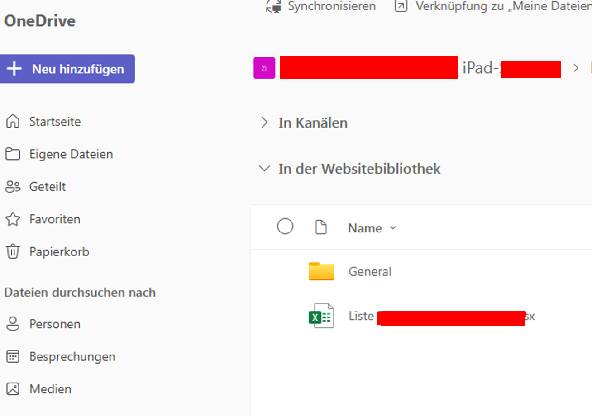
Task: Collapse the In der Websitebibliothek section
Action: coord(264,169)
